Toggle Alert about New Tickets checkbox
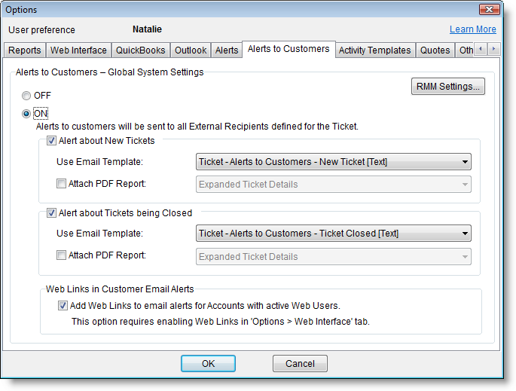This screenshot has width=516, height=391. point(51,141)
